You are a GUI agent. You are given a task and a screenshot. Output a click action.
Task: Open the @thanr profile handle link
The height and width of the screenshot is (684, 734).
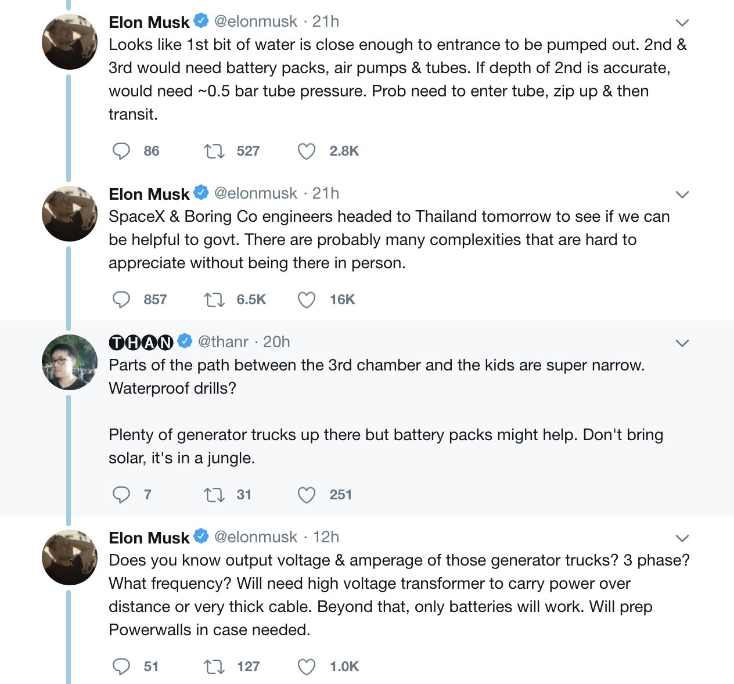pyautogui.click(x=223, y=342)
